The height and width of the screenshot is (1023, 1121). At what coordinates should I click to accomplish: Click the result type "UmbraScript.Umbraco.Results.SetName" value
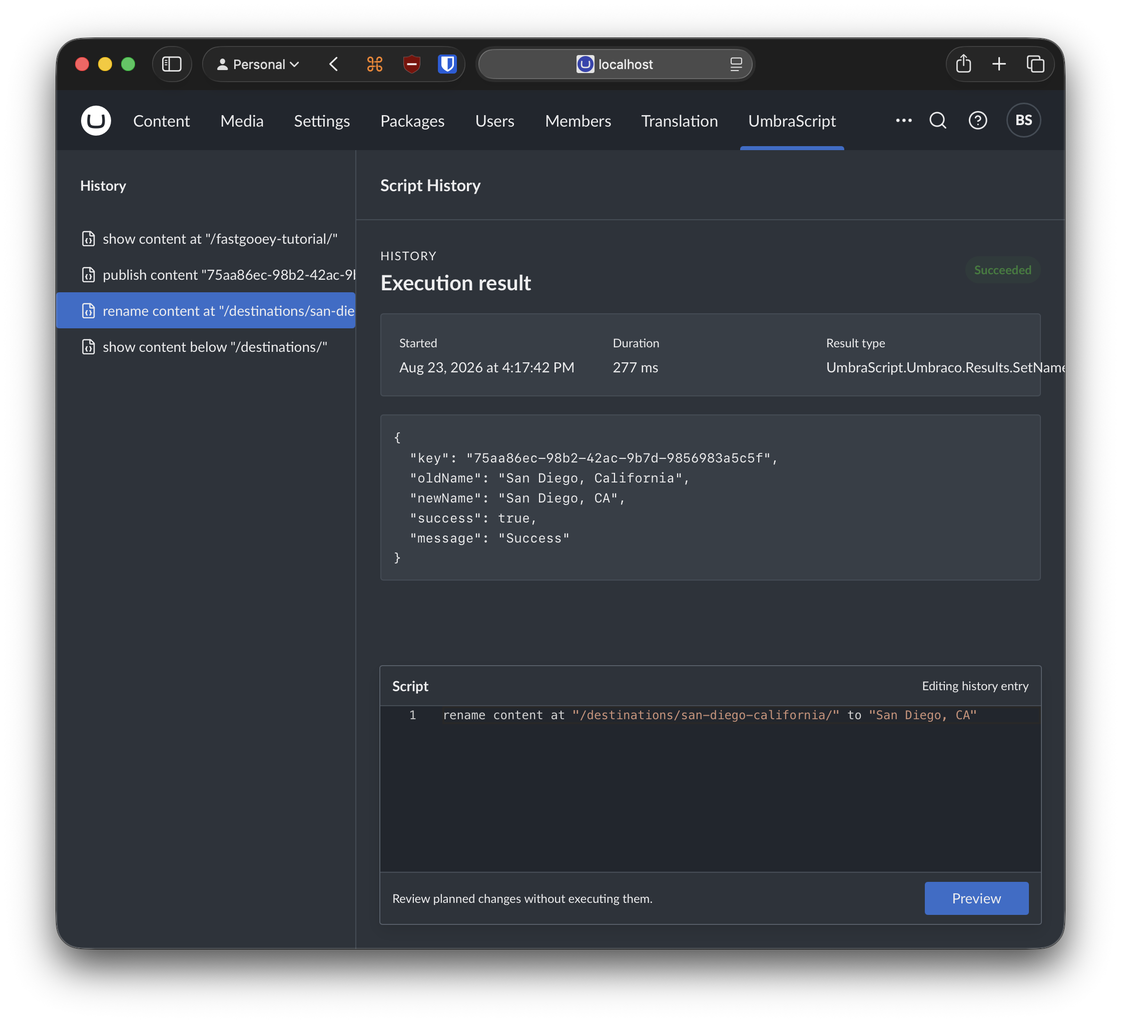(945, 367)
